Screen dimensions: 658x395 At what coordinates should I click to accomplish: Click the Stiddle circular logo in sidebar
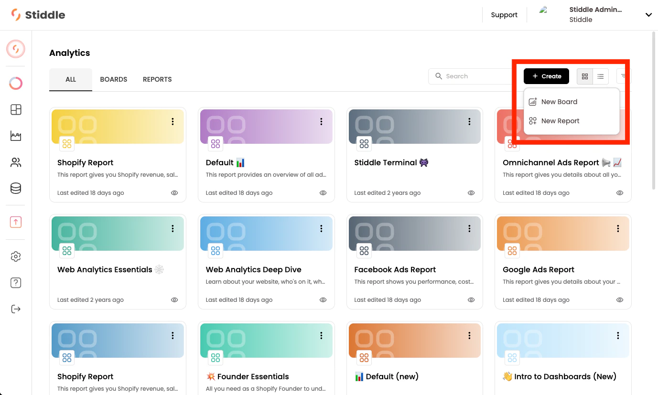[x=16, y=49]
